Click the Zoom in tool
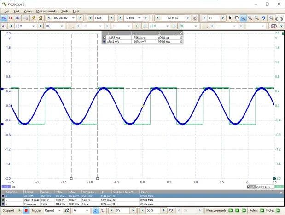 point(250,18)
